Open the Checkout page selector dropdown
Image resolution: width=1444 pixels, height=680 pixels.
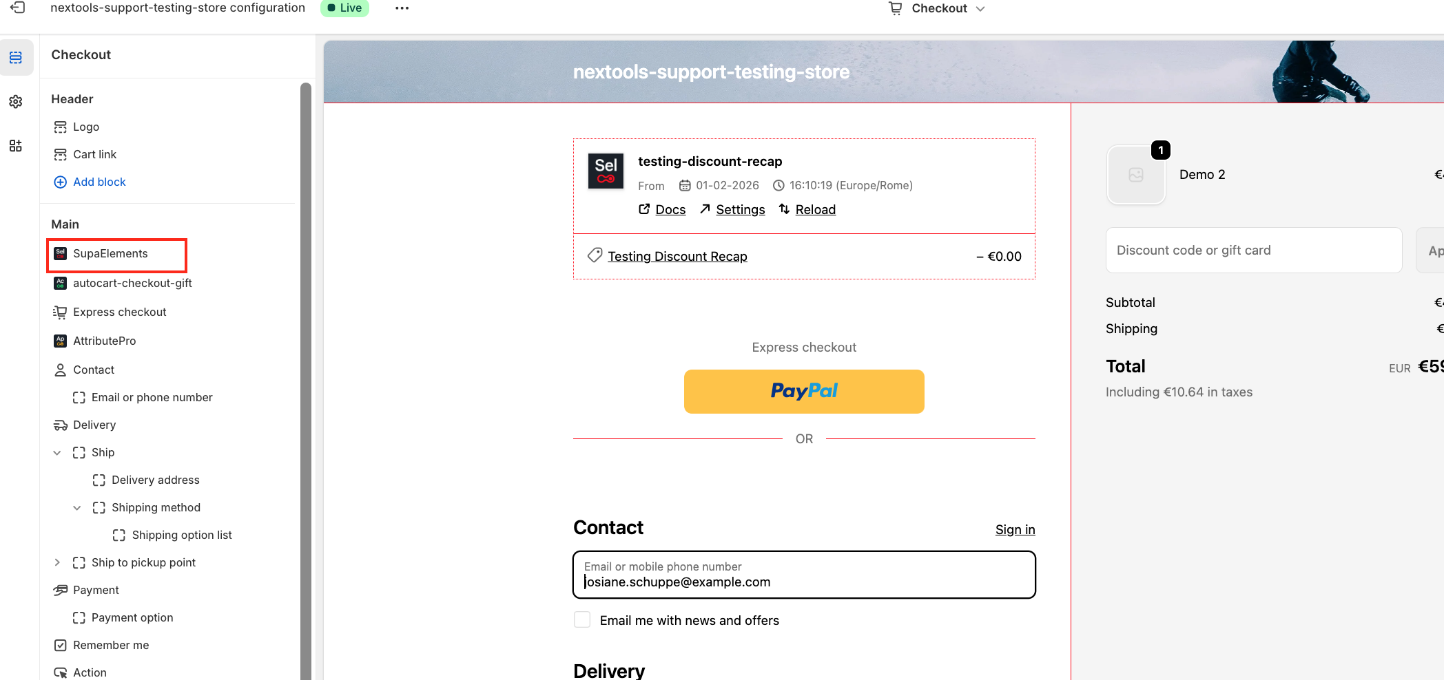click(x=938, y=8)
